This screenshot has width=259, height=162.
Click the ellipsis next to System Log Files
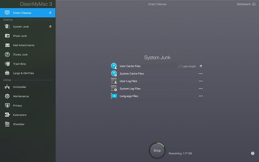pos(200,89)
